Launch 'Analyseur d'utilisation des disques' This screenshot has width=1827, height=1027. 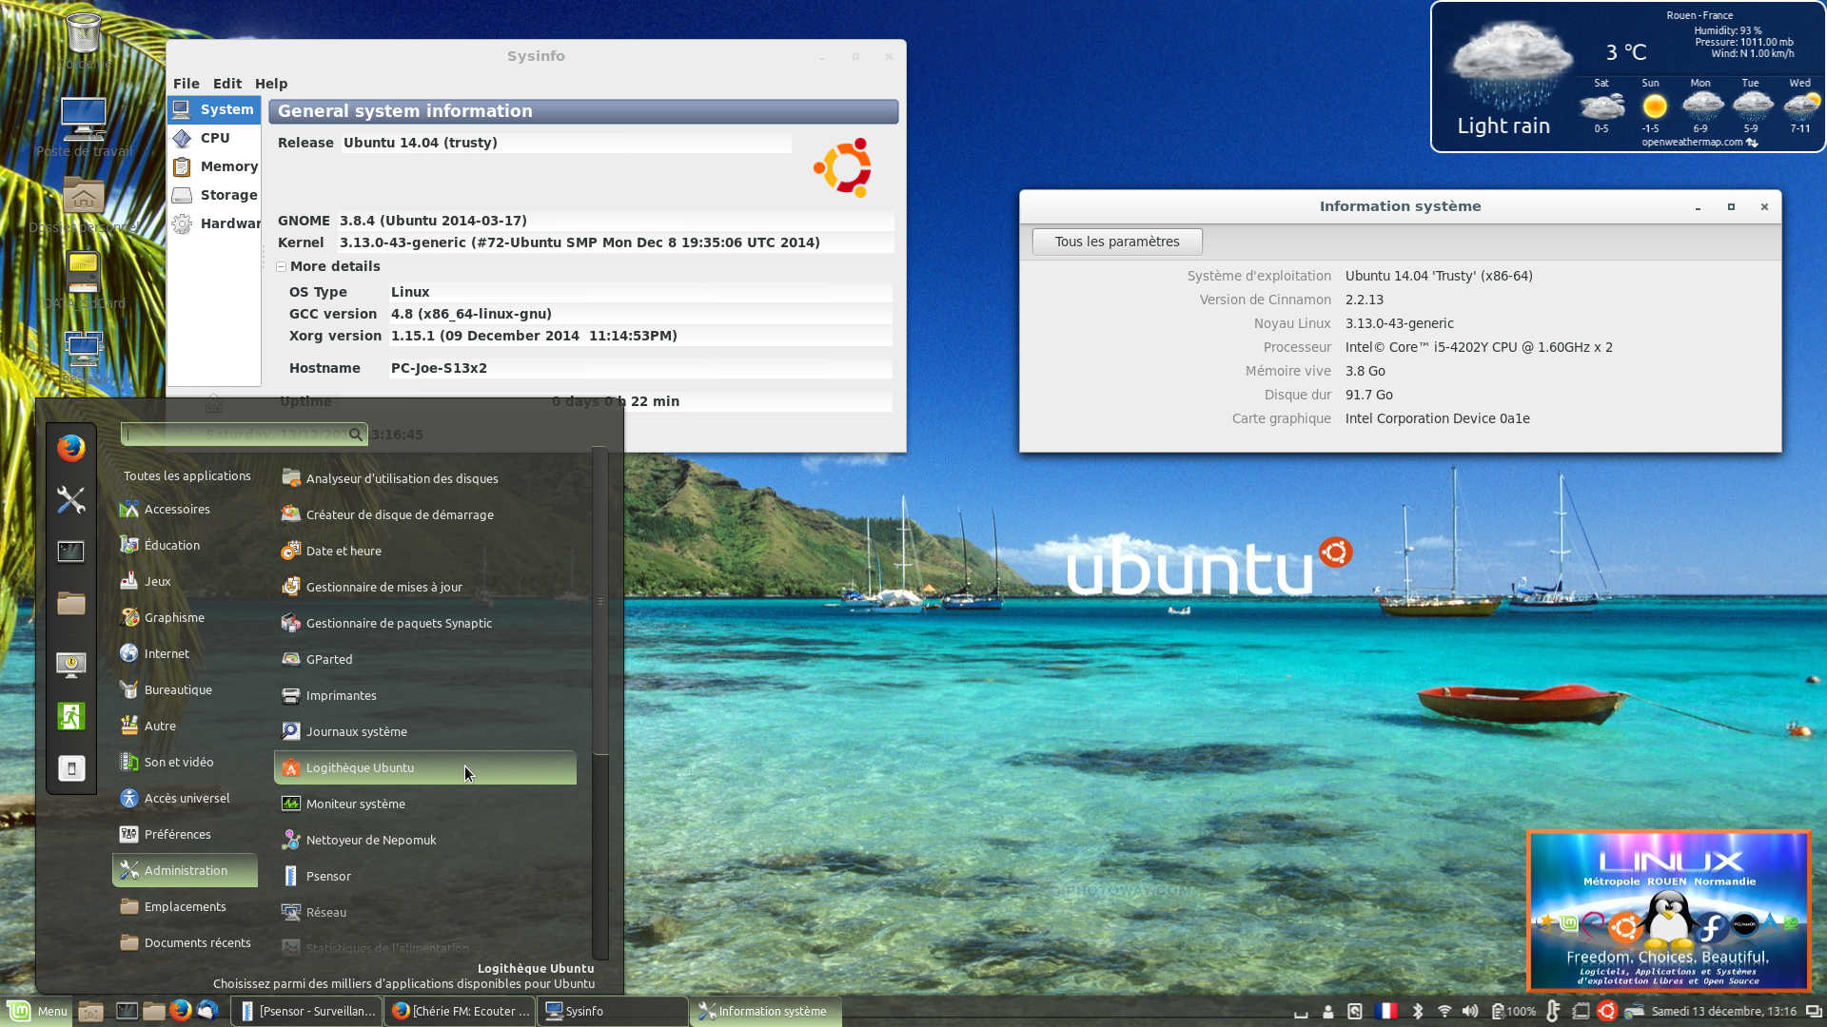[x=425, y=479]
